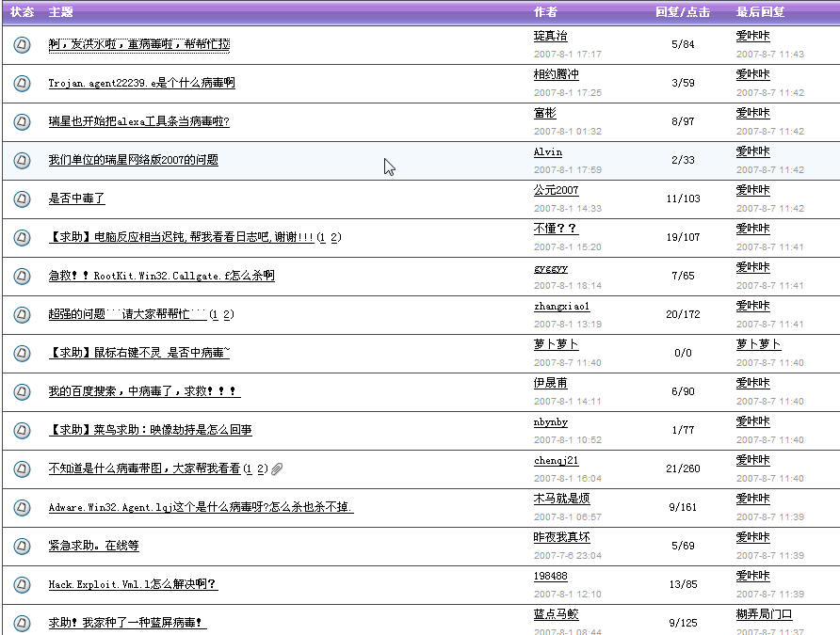Open last replier 糊弄局门口

(x=764, y=613)
